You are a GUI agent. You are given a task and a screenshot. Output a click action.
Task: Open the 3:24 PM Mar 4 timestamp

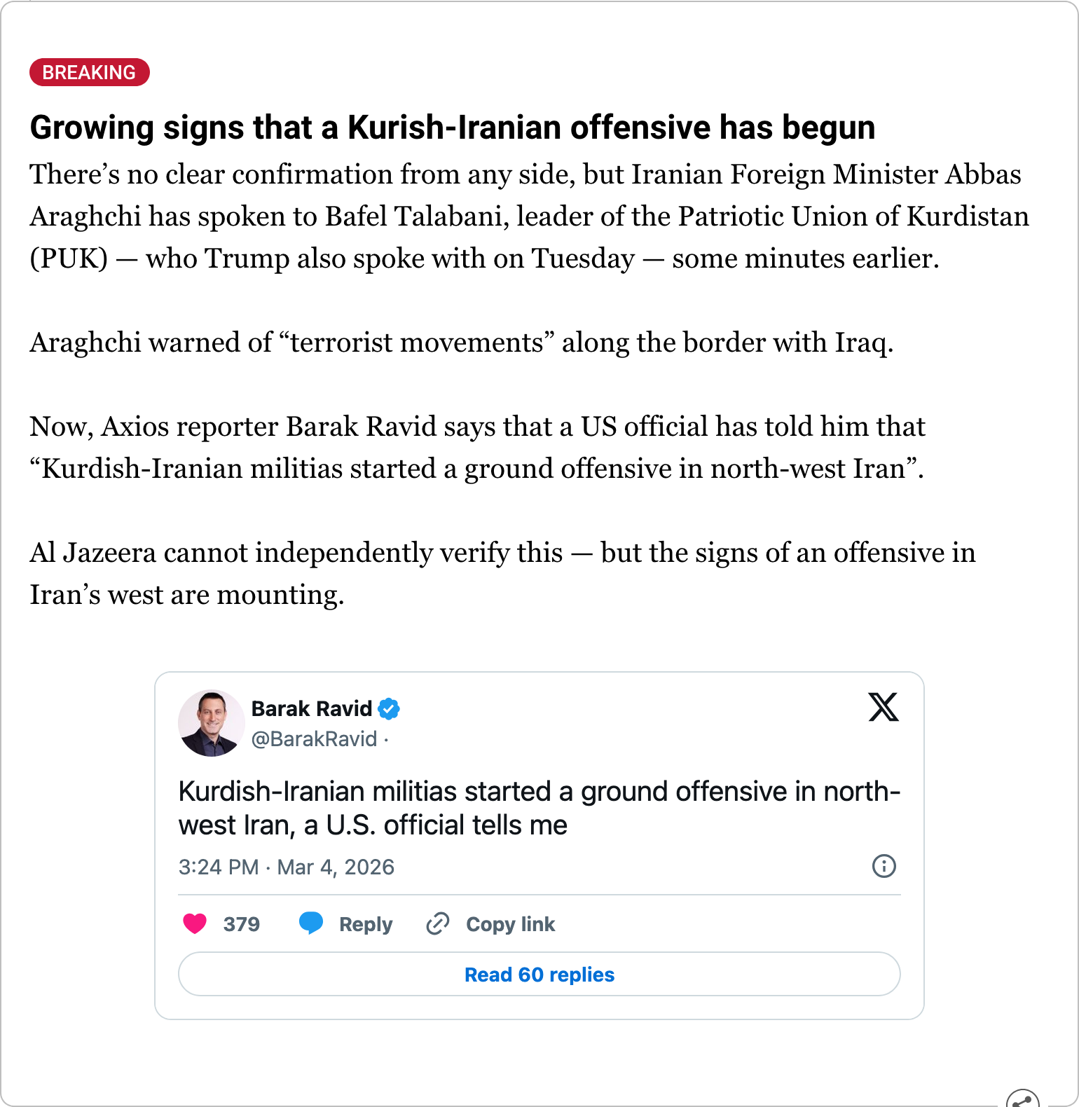click(x=286, y=867)
